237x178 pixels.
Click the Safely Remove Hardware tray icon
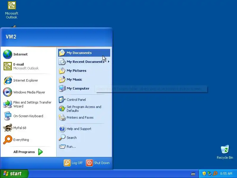[x=209, y=174]
